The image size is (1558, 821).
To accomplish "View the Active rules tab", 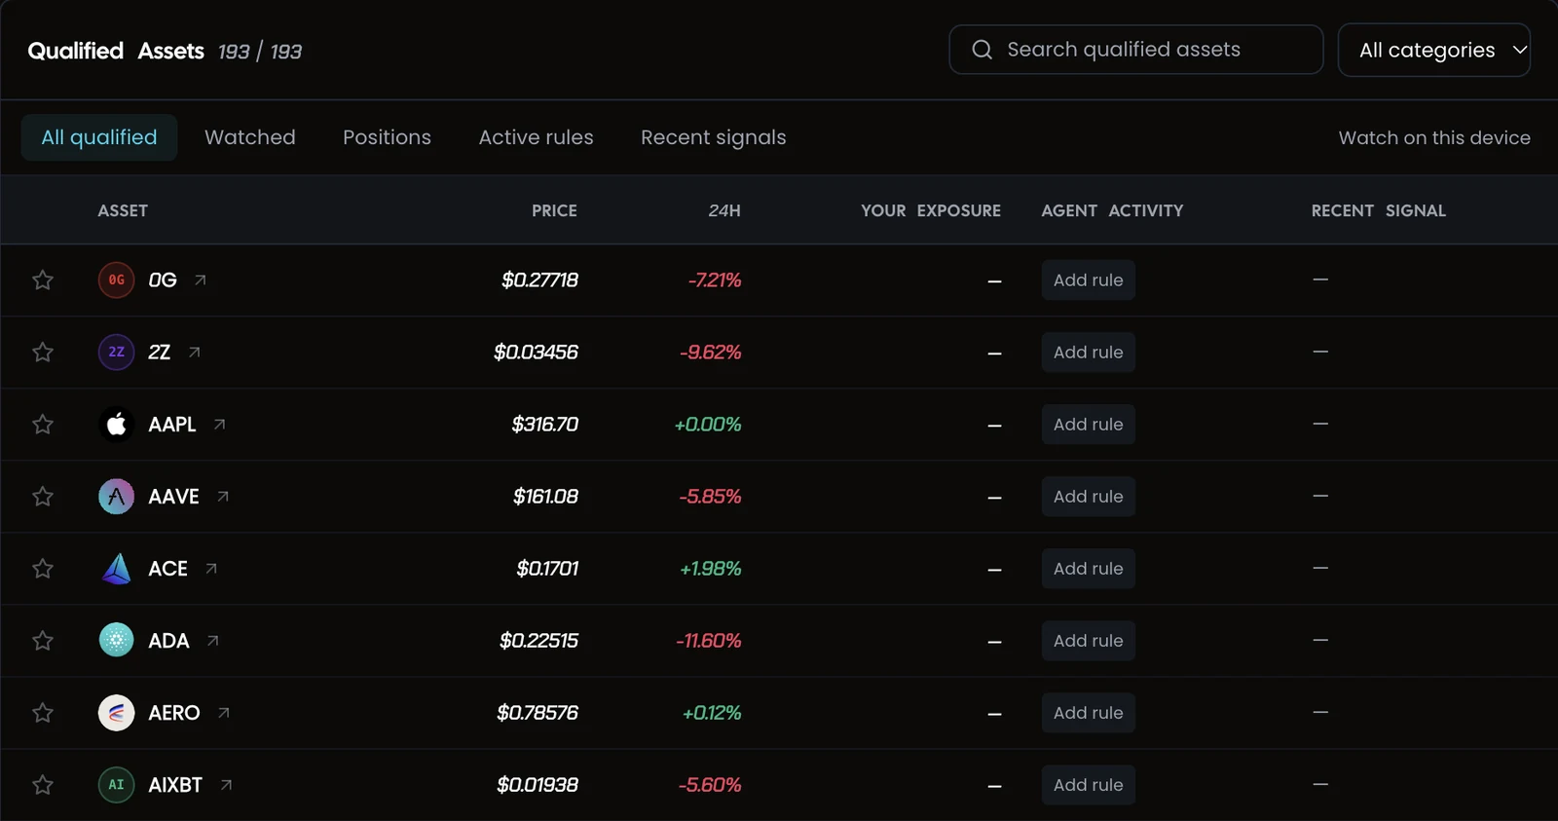I will (536, 137).
